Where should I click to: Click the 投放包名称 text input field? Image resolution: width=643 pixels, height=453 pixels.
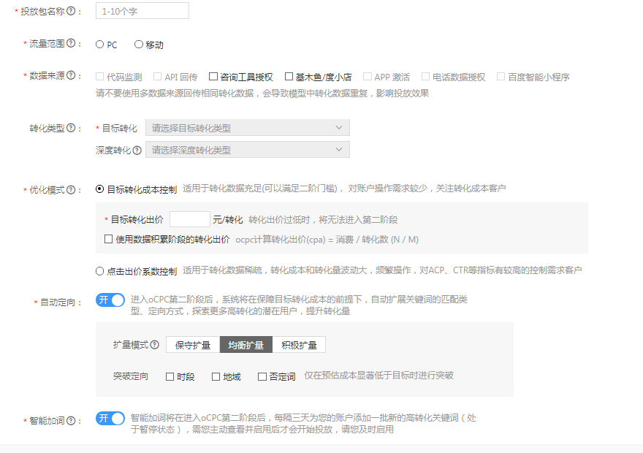[x=142, y=11]
